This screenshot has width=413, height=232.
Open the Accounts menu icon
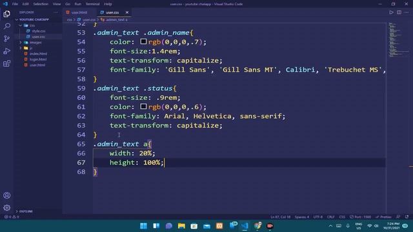(x=7, y=195)
